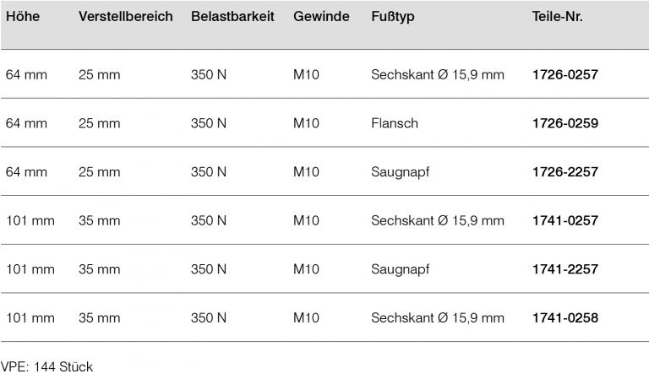
Task: Click Sechskant Ø 15,9 mm in 1726-0257 row
Action: point(437,74)
